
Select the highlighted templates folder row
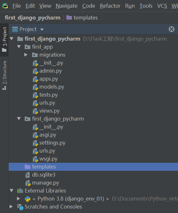coord(93,167)
